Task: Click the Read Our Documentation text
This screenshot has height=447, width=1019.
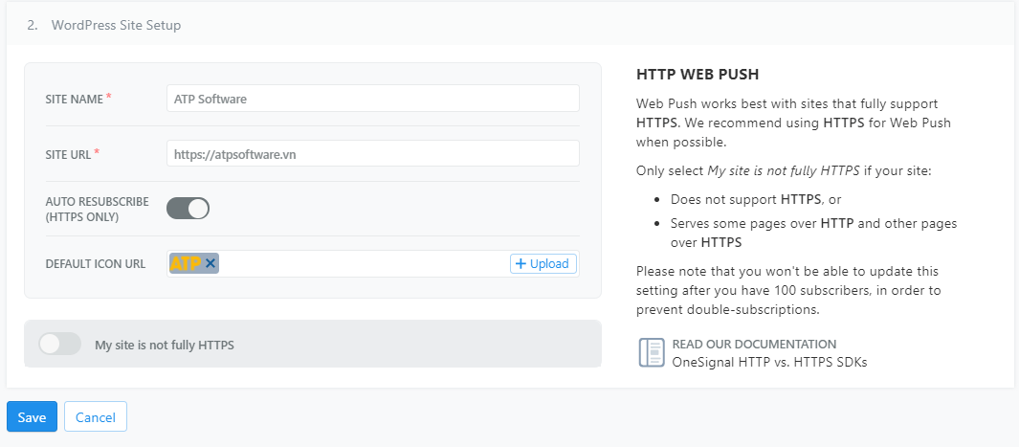Action: [754, 344]
